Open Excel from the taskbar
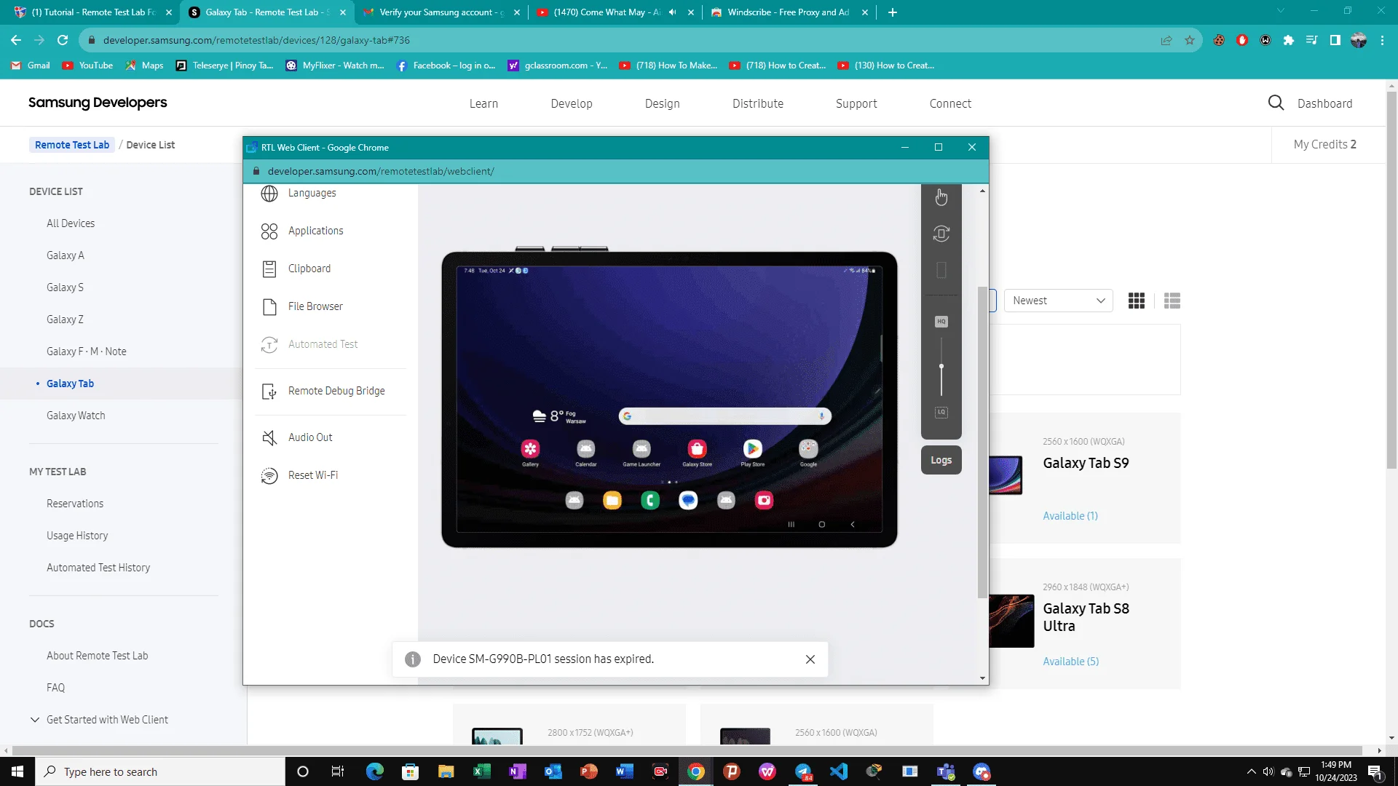The height and width of the screenshot is (786, 1398). point(481,771)
